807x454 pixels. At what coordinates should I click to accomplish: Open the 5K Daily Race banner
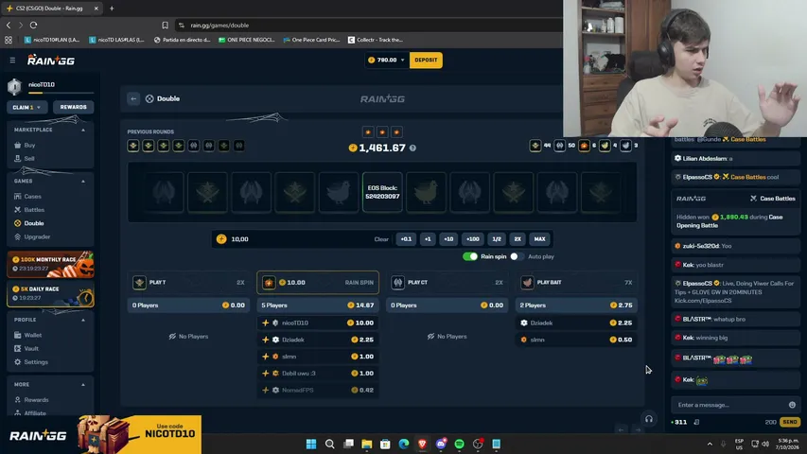50,293
